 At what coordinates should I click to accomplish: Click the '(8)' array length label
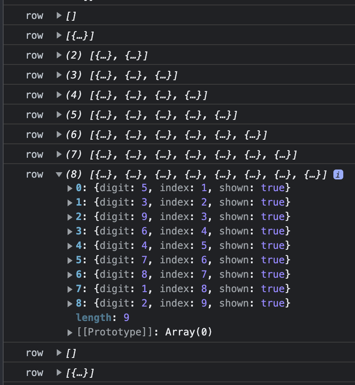pos(73,174)
